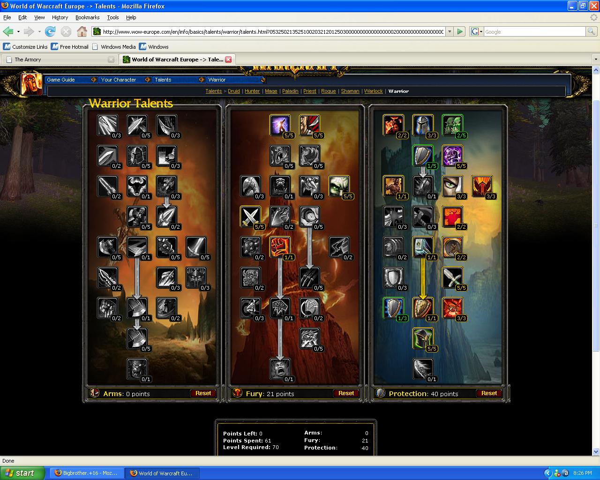The width and height of the screenshot is (600, 480).
Task: Open Your Character navigation dropdown
Action: click(126, 80)
